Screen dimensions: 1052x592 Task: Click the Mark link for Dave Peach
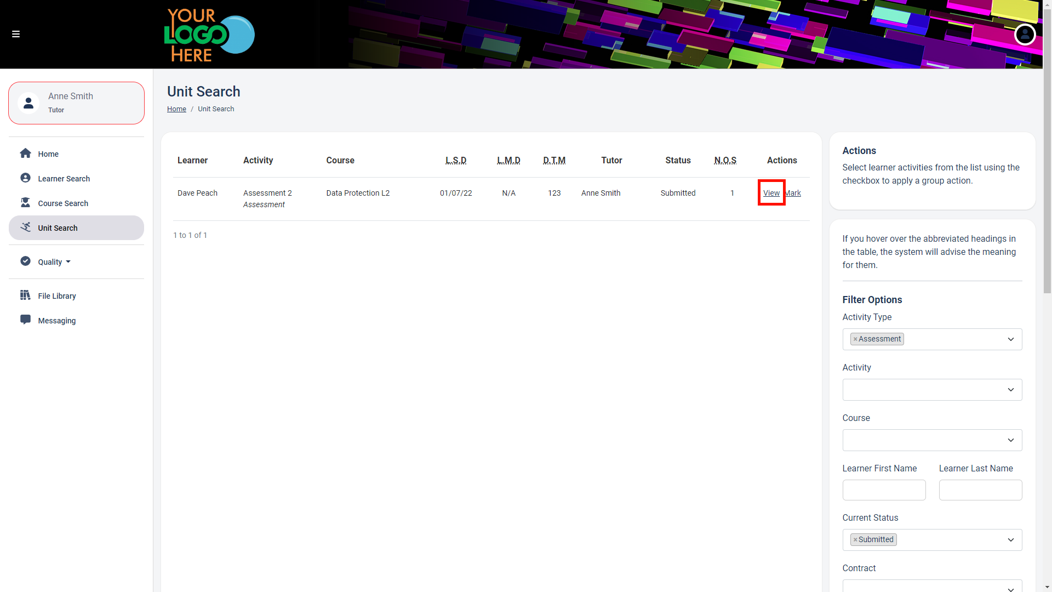793,193
